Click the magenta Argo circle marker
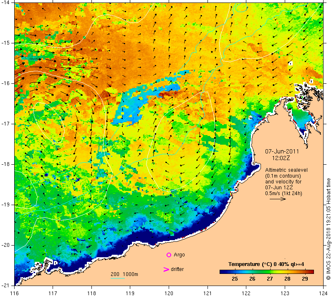The height and width of the screenshot is (296, 334). point(169,255)
